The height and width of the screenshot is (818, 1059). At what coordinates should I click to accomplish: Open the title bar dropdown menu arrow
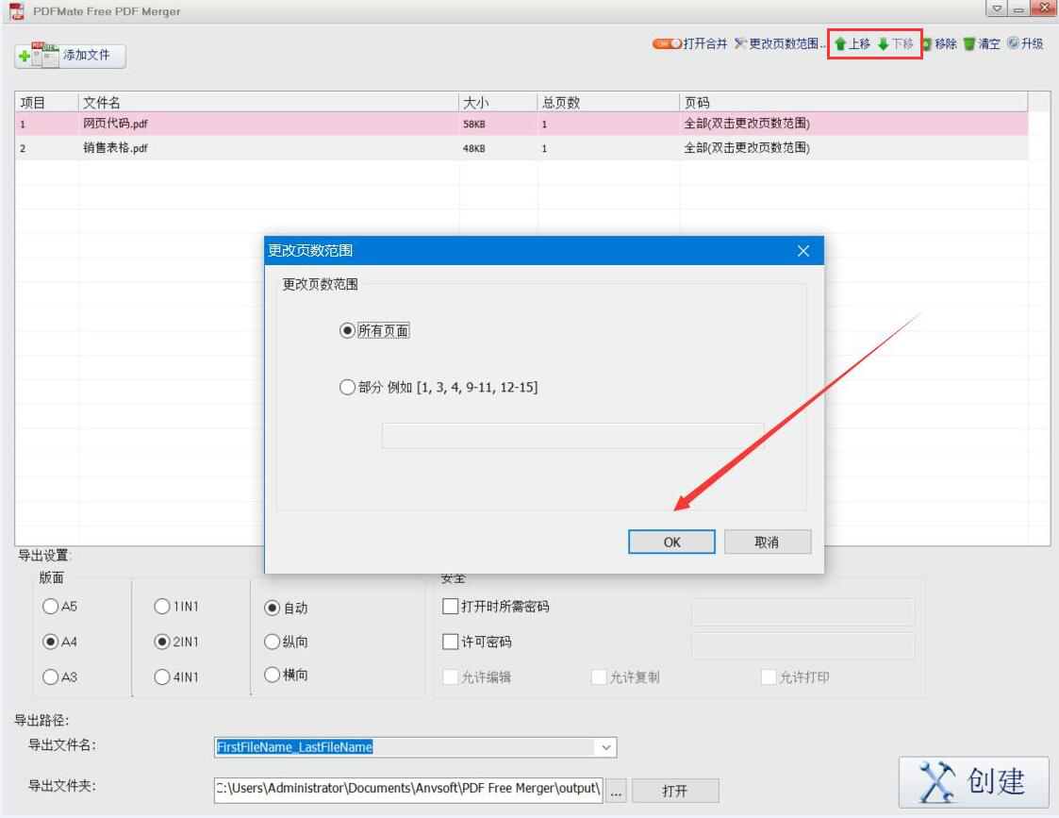coord(997,8)
